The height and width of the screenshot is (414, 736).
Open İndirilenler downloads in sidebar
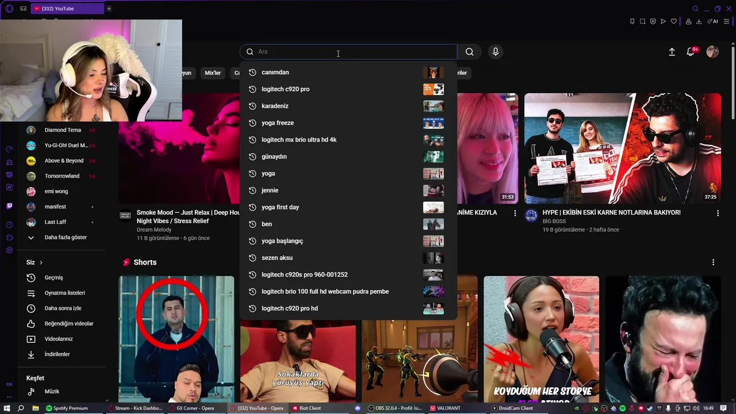coord(62,354)
